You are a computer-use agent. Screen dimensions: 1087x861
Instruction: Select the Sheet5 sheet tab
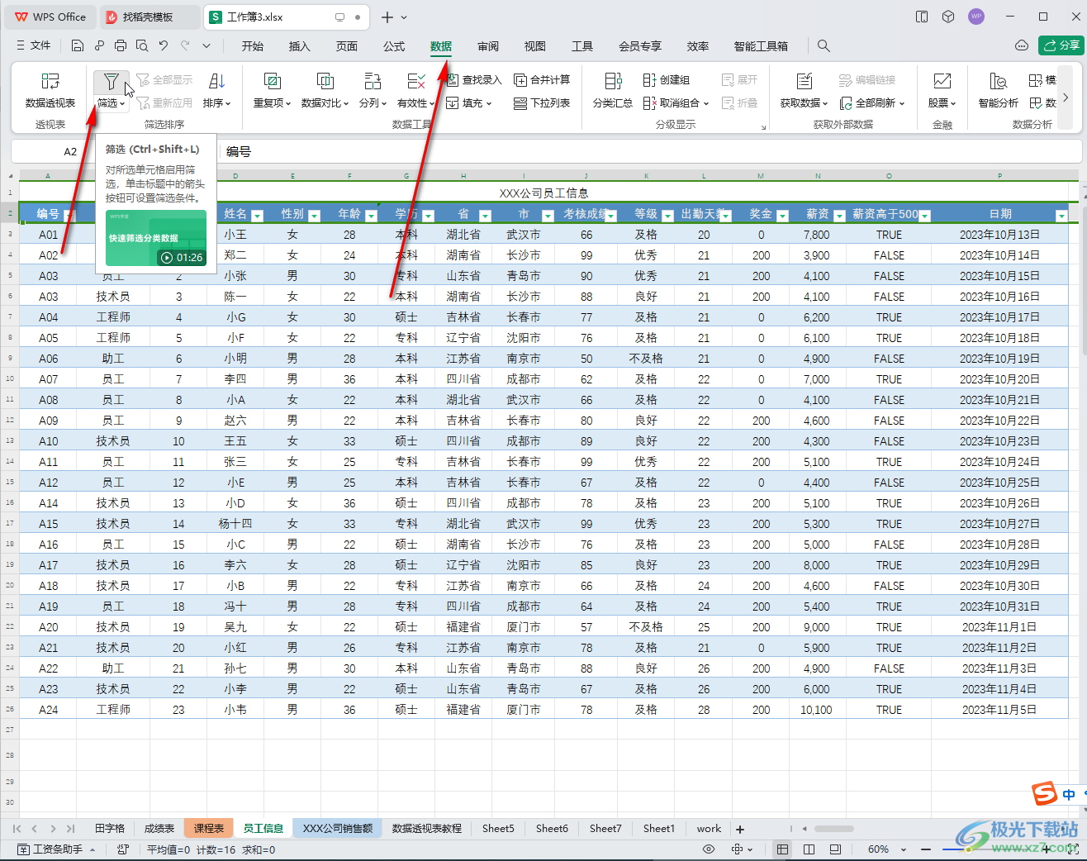[x=498, y=828]
